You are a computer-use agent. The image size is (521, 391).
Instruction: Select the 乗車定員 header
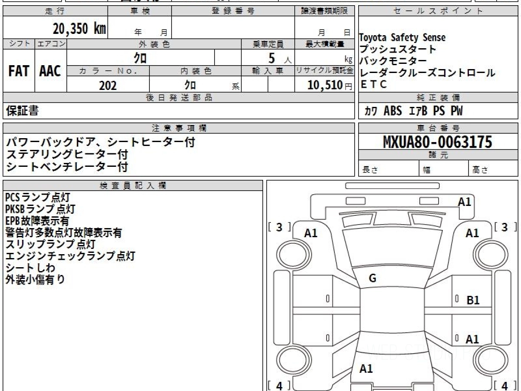coord(268,44)
